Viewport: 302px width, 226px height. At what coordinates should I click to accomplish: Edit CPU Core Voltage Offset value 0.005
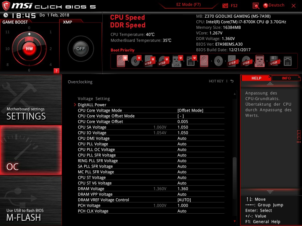tap(183, 122)
